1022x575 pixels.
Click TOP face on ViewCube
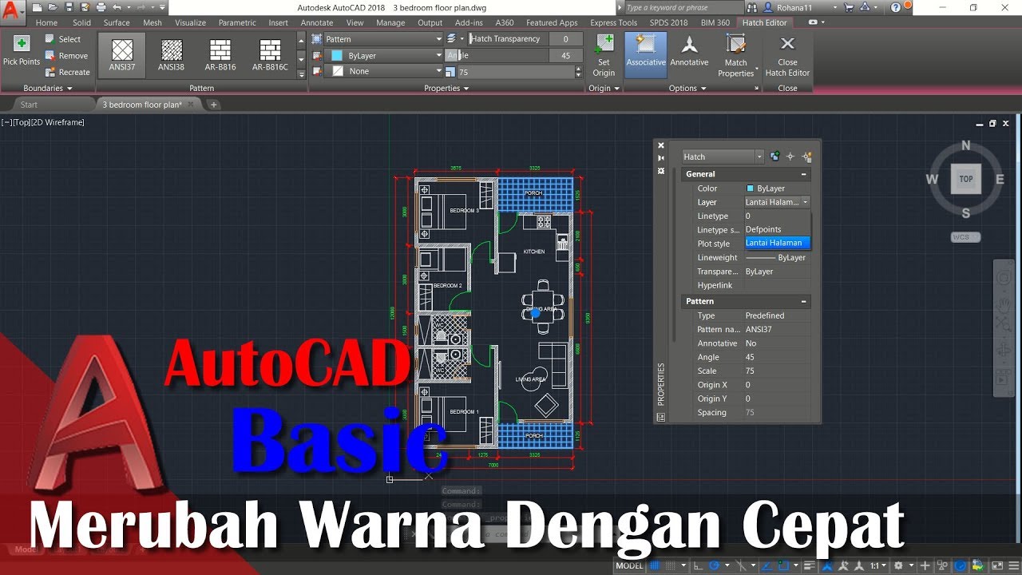coord(966,179)
